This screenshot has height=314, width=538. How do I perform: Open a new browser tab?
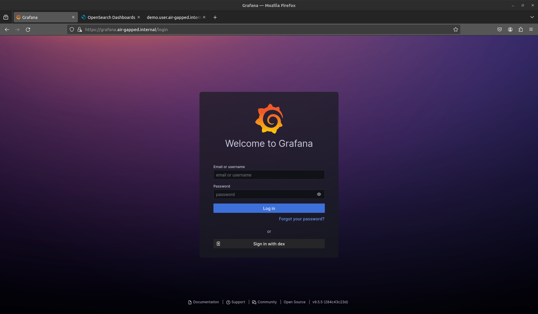click(215, 17)
